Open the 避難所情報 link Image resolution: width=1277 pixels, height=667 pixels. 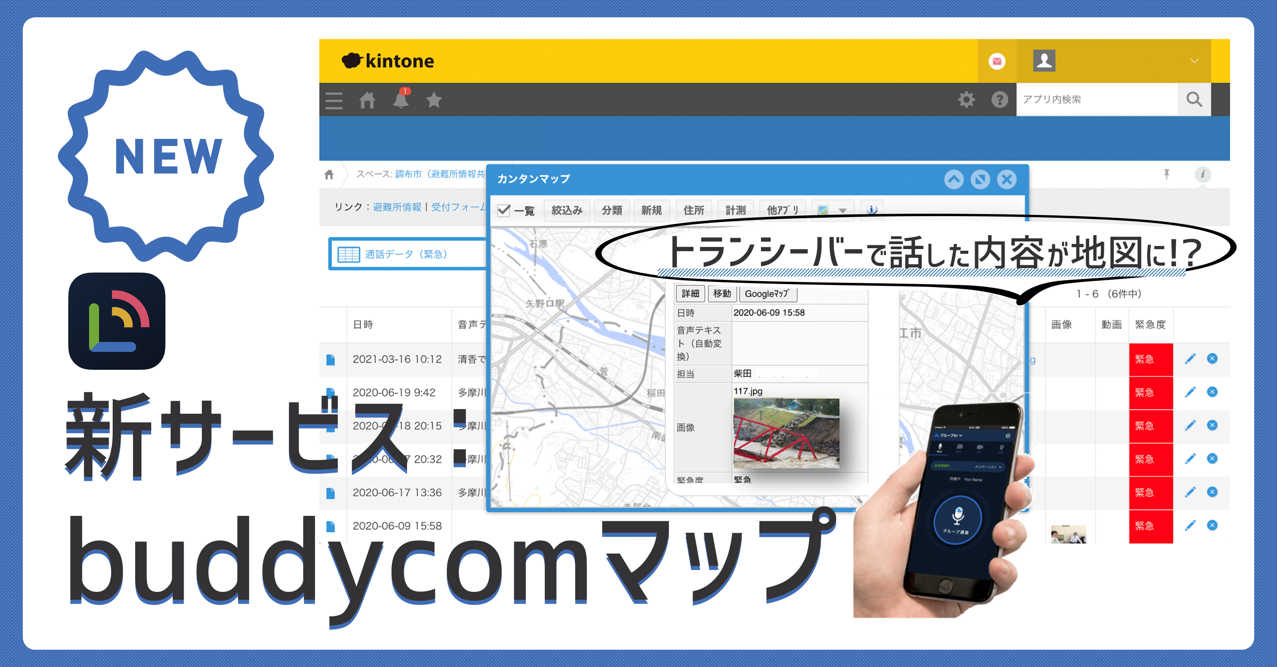397,207
